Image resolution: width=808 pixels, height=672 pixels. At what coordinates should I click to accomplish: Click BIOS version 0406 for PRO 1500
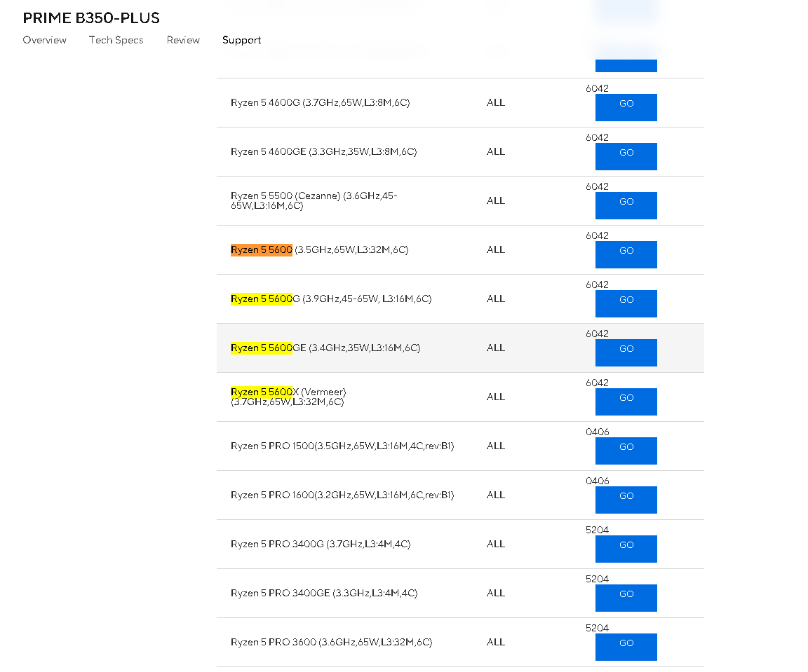pyautogui.click(x=598, y=432)
